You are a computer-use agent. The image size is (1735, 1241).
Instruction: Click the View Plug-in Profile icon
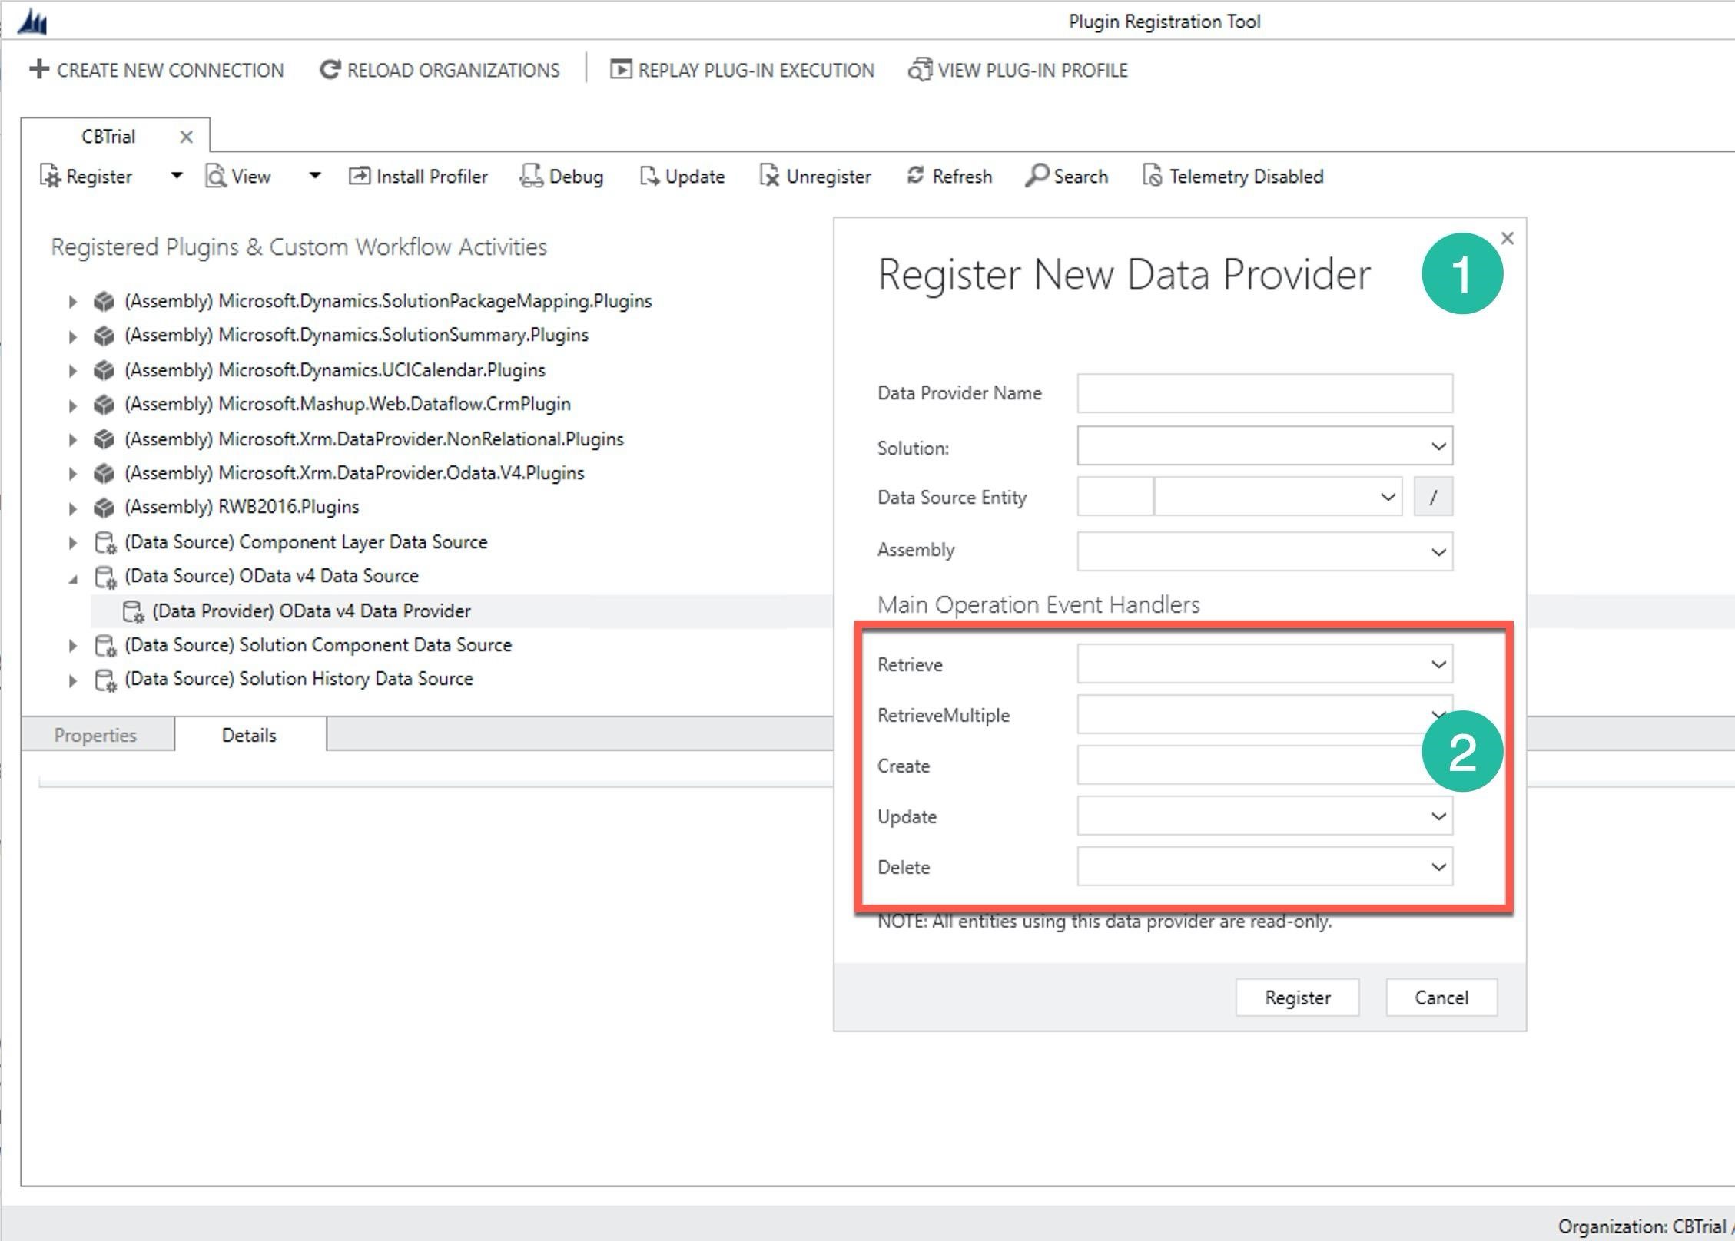pos(920,69)
